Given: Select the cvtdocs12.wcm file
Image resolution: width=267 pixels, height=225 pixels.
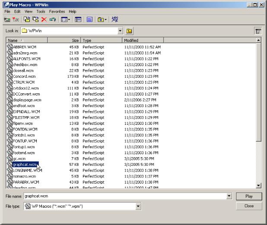Looking at the screenshot, I should (x=26, y=88).
